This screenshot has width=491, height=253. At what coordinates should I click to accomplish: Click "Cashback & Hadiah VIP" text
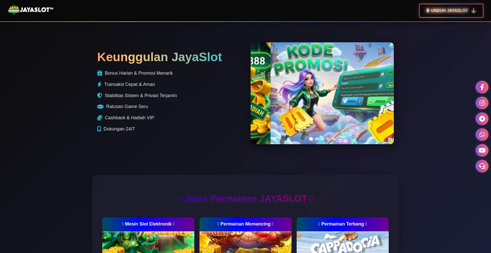pos(129,118)
